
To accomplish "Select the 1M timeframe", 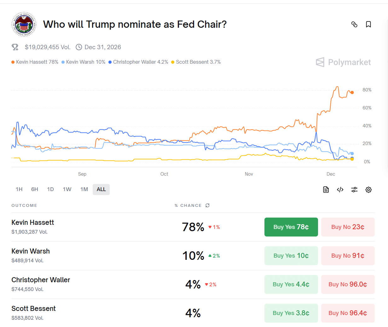I will pyautogui.click(x=84, y=189).
